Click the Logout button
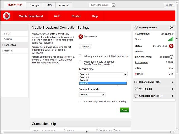The image size is (179, 134). (169, 5)
